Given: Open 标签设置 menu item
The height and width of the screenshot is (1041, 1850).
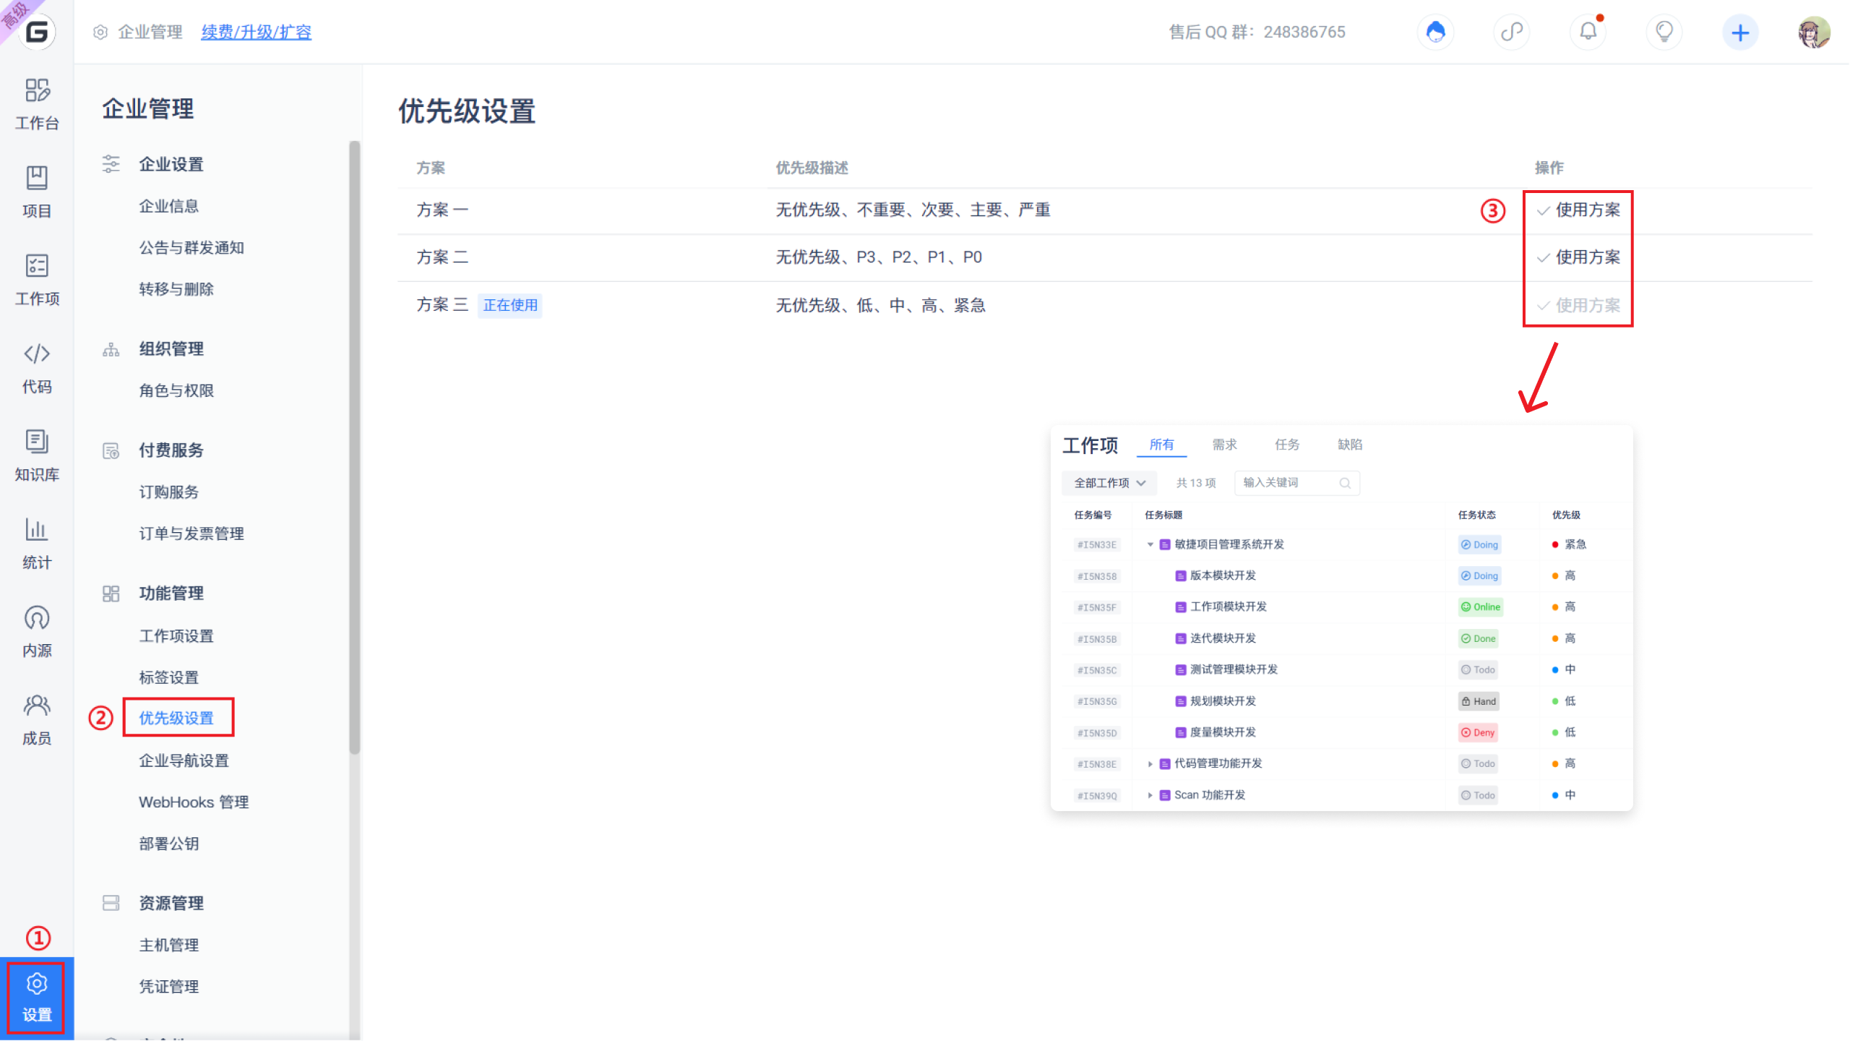Looking at the screenshot, I should coord(169,677).
